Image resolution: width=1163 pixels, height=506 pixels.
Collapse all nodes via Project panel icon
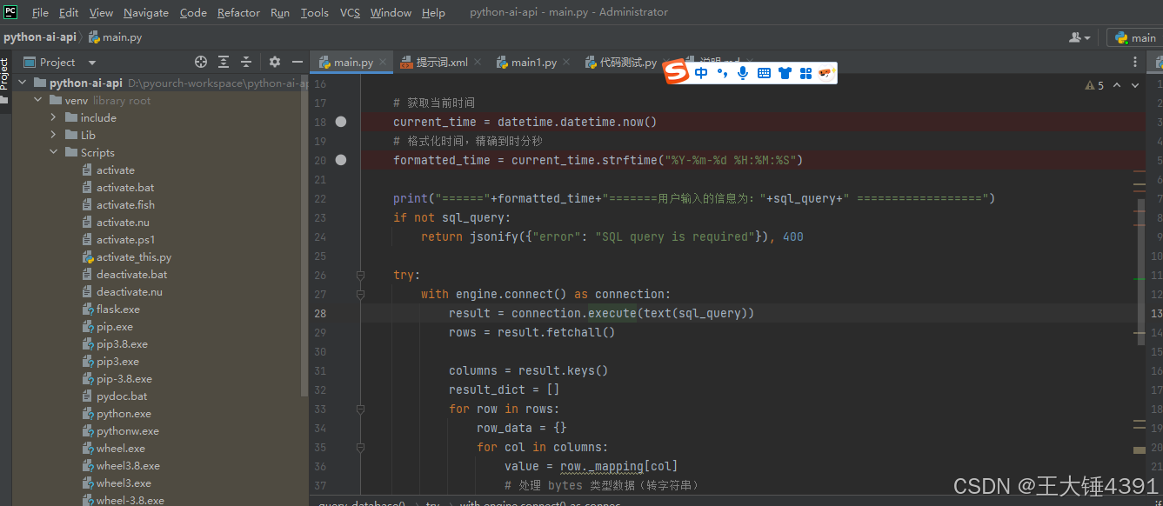point(246,62)
